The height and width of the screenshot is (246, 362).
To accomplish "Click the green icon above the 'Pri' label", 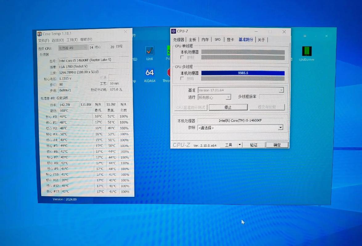I will click(169, 50).
